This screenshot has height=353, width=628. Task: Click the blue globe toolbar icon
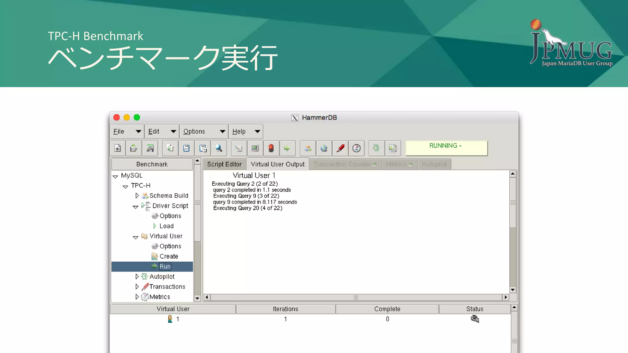324,148
